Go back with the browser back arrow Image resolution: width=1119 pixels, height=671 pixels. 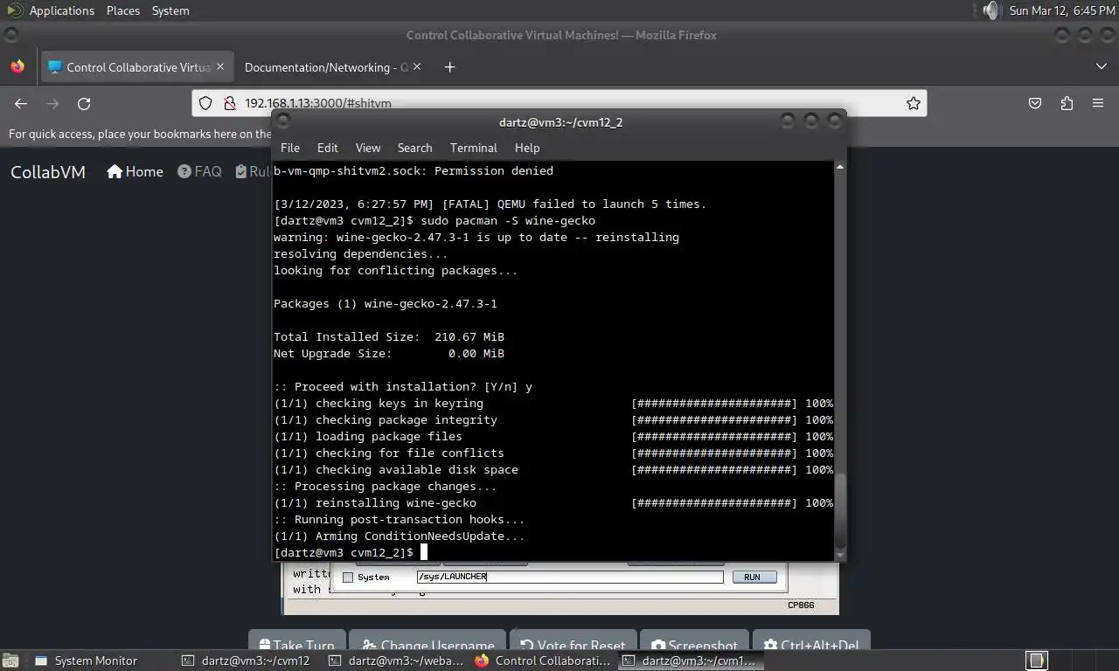tap(21, 103)
